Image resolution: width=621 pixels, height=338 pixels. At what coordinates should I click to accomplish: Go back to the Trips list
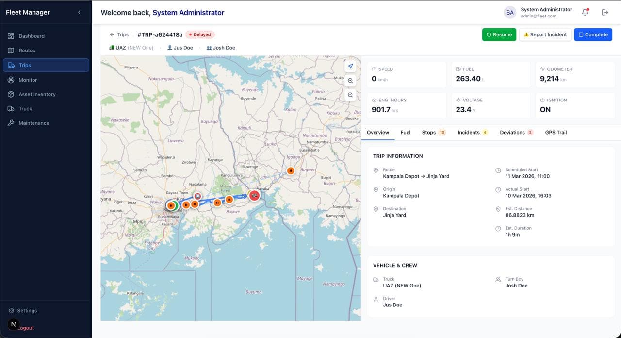pyautogui.click(x=118, y=34)
